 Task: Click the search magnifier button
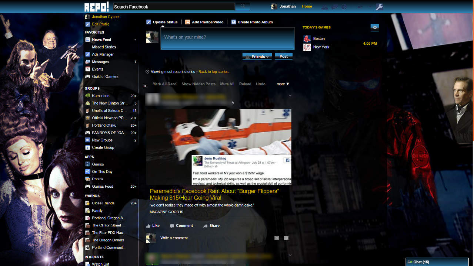243,6
